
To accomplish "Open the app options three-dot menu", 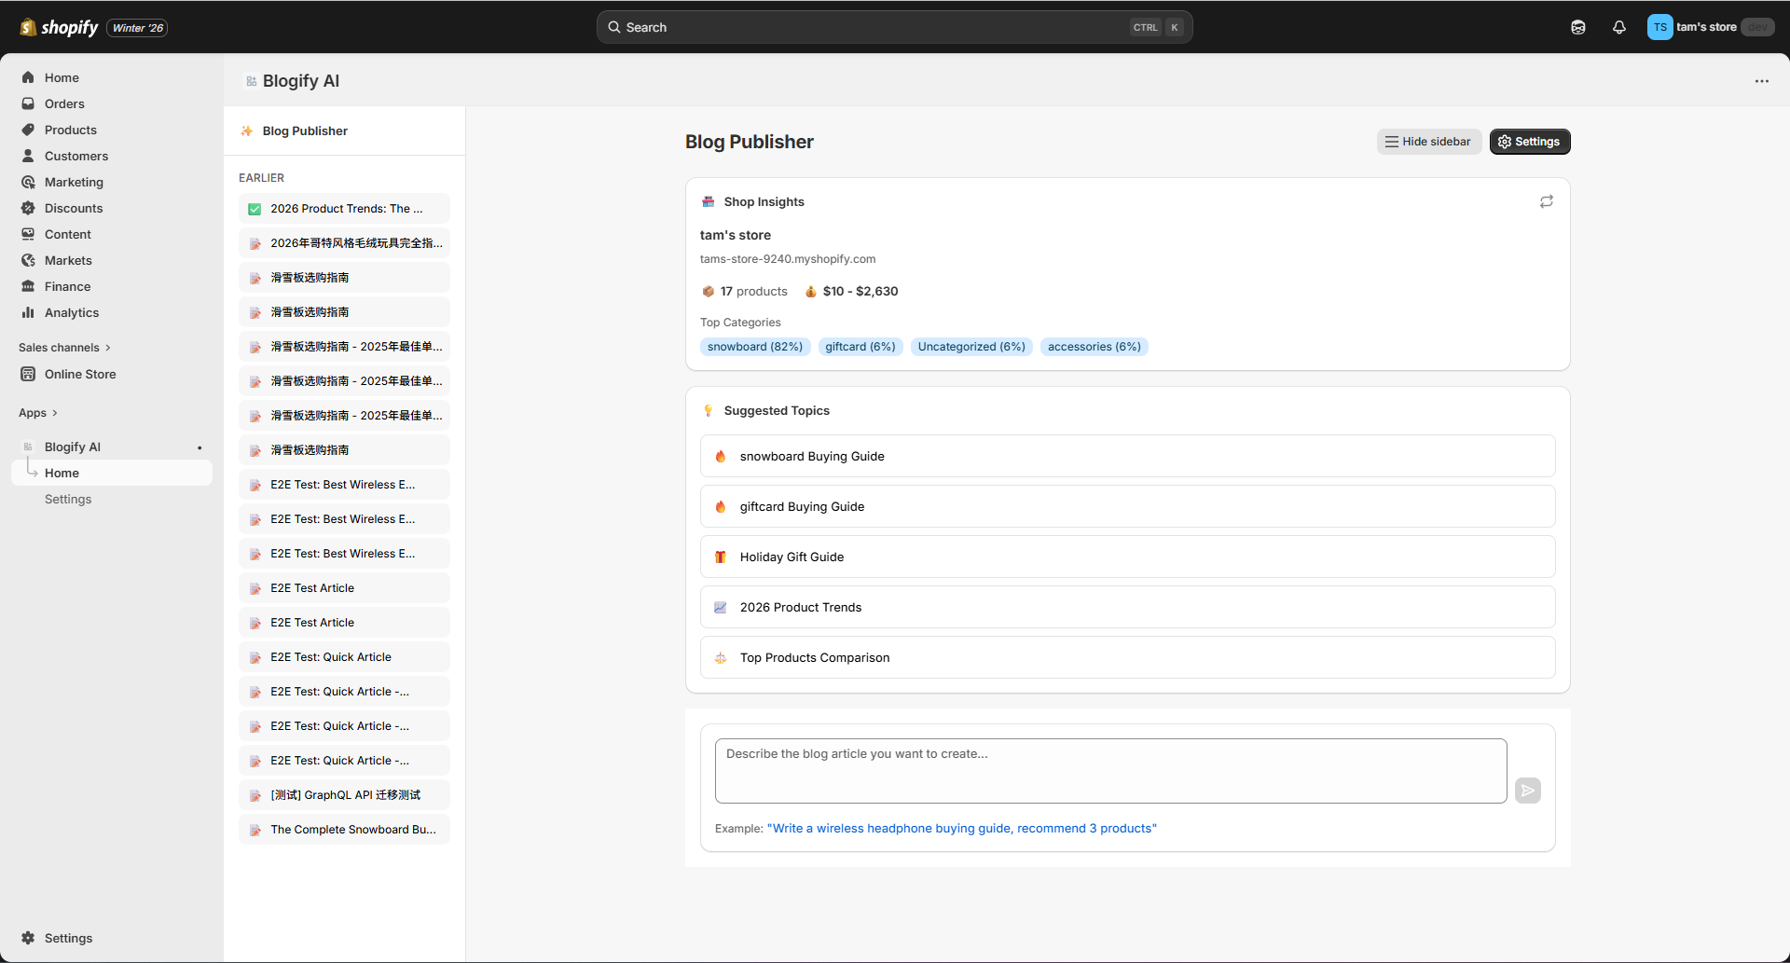I will pos(1763,81).
